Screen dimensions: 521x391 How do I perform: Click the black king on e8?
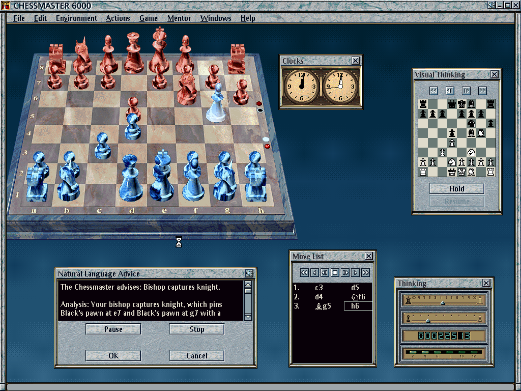click(x=159, y=50)
